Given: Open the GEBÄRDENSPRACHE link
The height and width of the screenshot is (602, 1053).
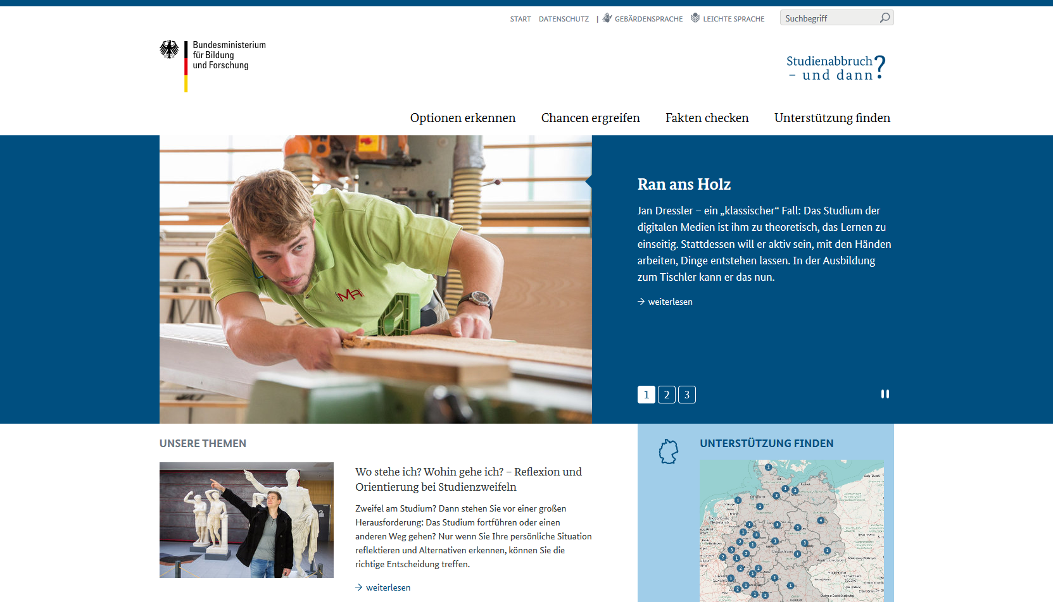Looking at the screenshot, I should click(x=648, y=19).
